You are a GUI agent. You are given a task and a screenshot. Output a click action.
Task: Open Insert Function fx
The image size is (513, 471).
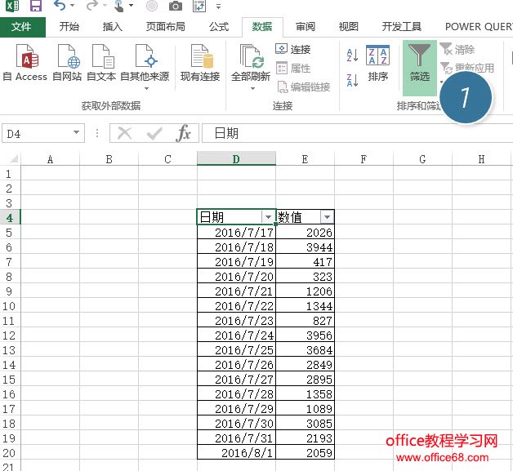tap(184, 133)
